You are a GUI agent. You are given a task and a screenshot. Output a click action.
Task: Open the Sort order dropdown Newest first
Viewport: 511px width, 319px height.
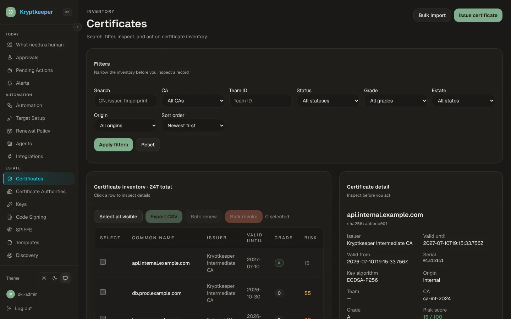[x=193, y=125]
